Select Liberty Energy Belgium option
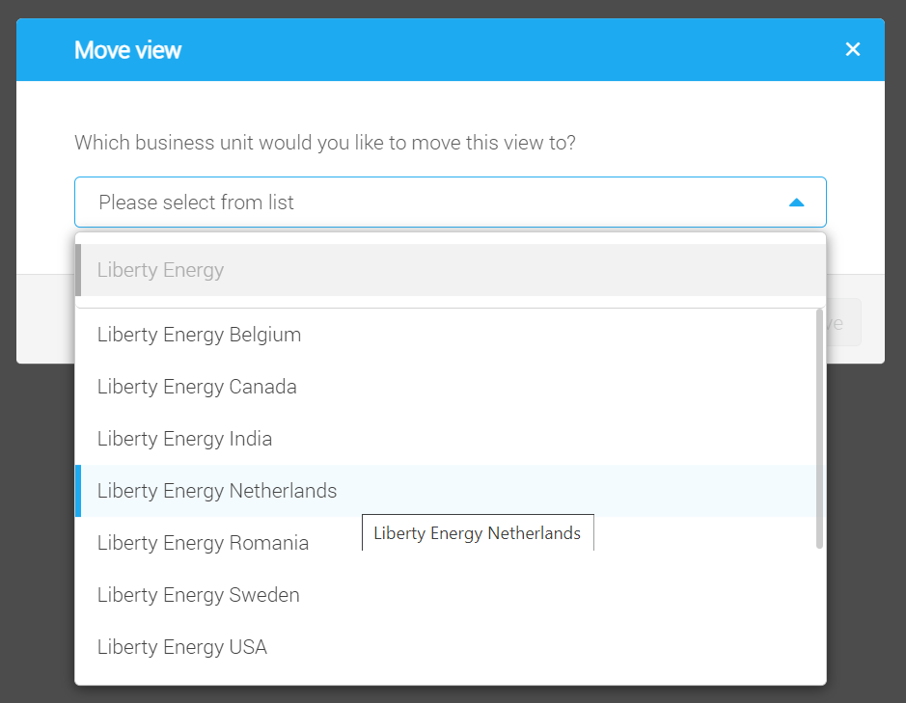 click(x=446, y=335)
